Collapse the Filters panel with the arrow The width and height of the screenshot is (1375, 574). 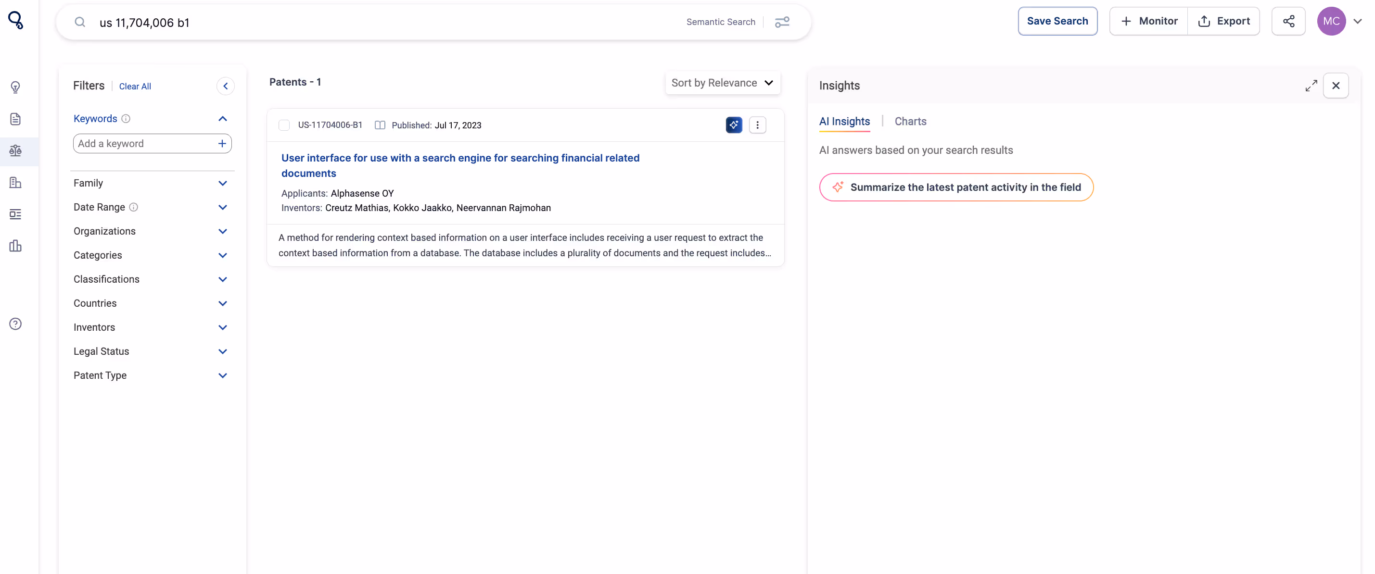click(225, 86)
